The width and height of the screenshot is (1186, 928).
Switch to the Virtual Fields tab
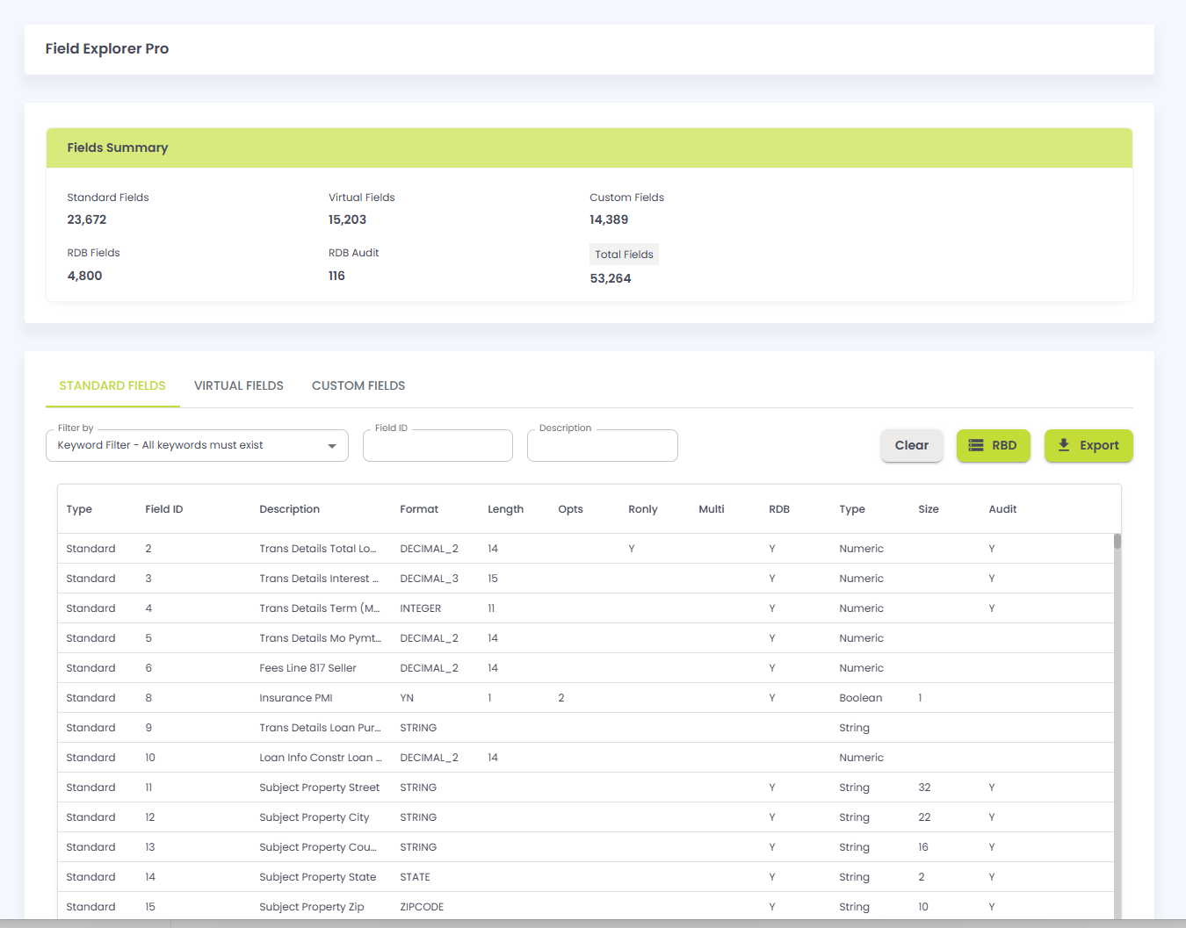(x=239, y=385)
